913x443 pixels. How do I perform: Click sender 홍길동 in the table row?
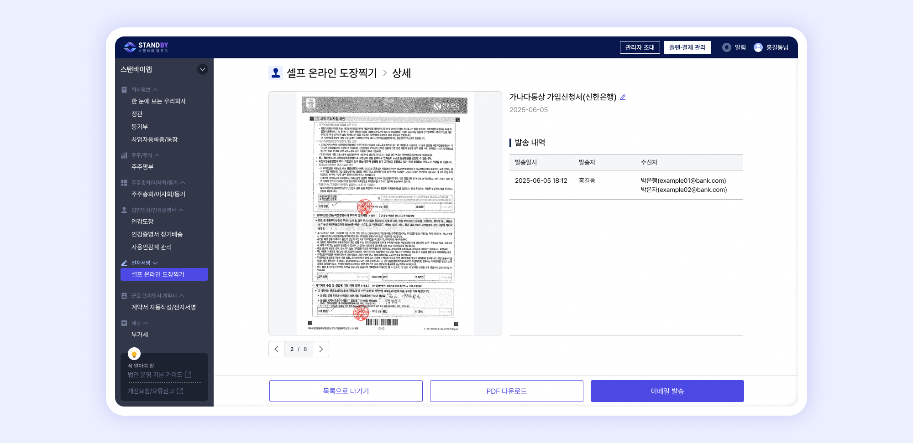(x=587, y=180)
